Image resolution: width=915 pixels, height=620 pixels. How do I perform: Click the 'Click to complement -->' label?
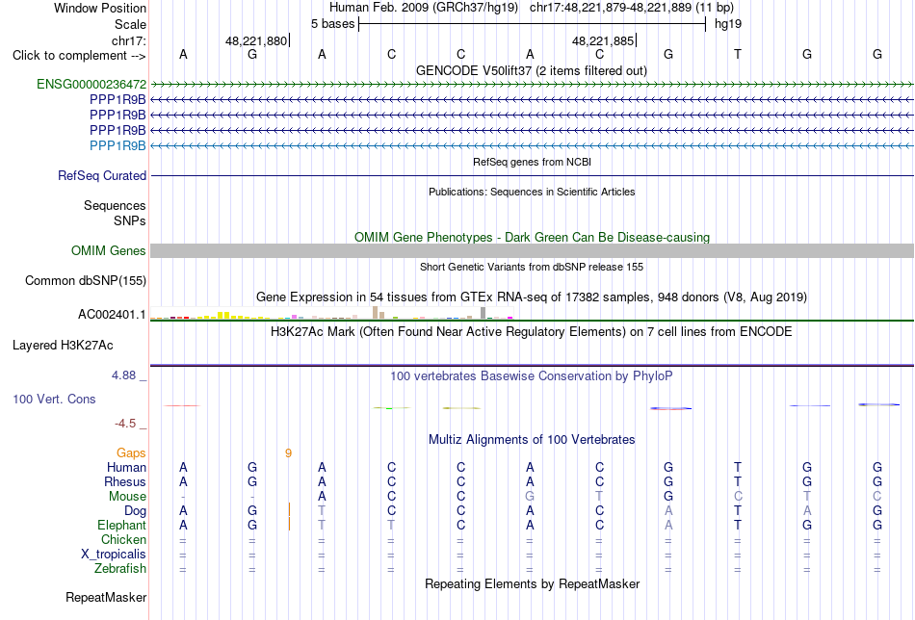coord(79,56)
